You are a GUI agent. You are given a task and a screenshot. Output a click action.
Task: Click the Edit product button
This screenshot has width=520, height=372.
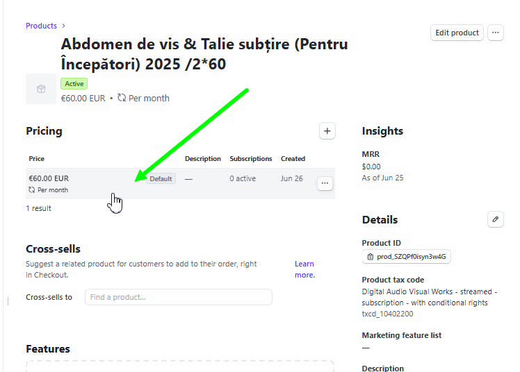pyautogui.click(x=457, y=33)
